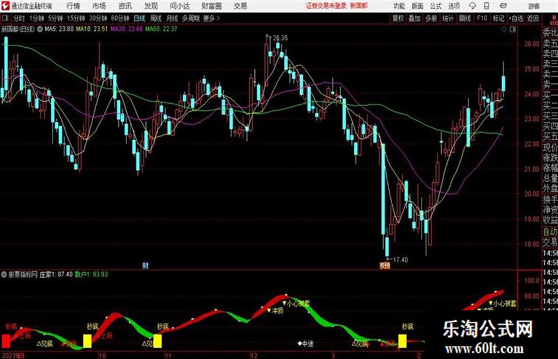This screenshot has height=359, width=558.
Task: Click the 标记 mark button
Action: click(x=498, y=18)
